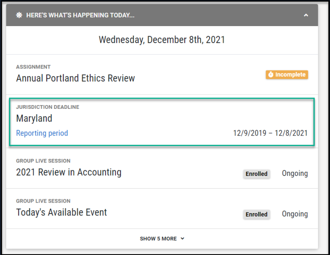Open the Reporting period link
The height and width of the screenshot is (255, 330).
click(x=42, y=133)
